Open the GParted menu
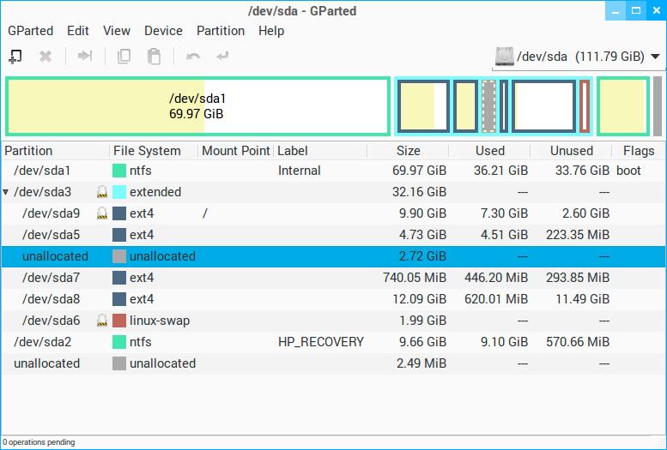667x450 pixels. (x=31, y=31)
